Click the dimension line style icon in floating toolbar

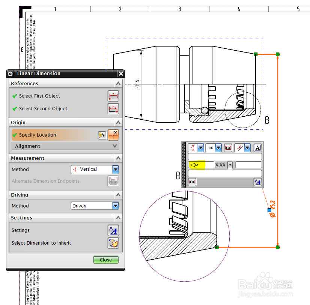click(x=239, y=148)
